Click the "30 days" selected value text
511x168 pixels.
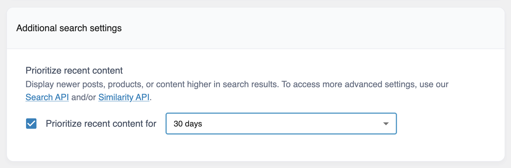(x=188, y=124)
